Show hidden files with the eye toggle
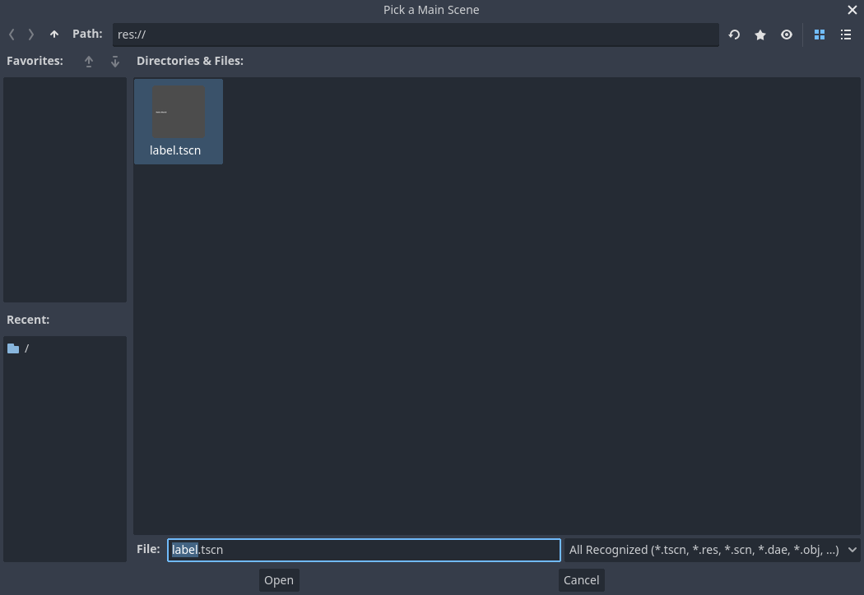Viewport: 864px width, 595px height. (x=786, y=35)
